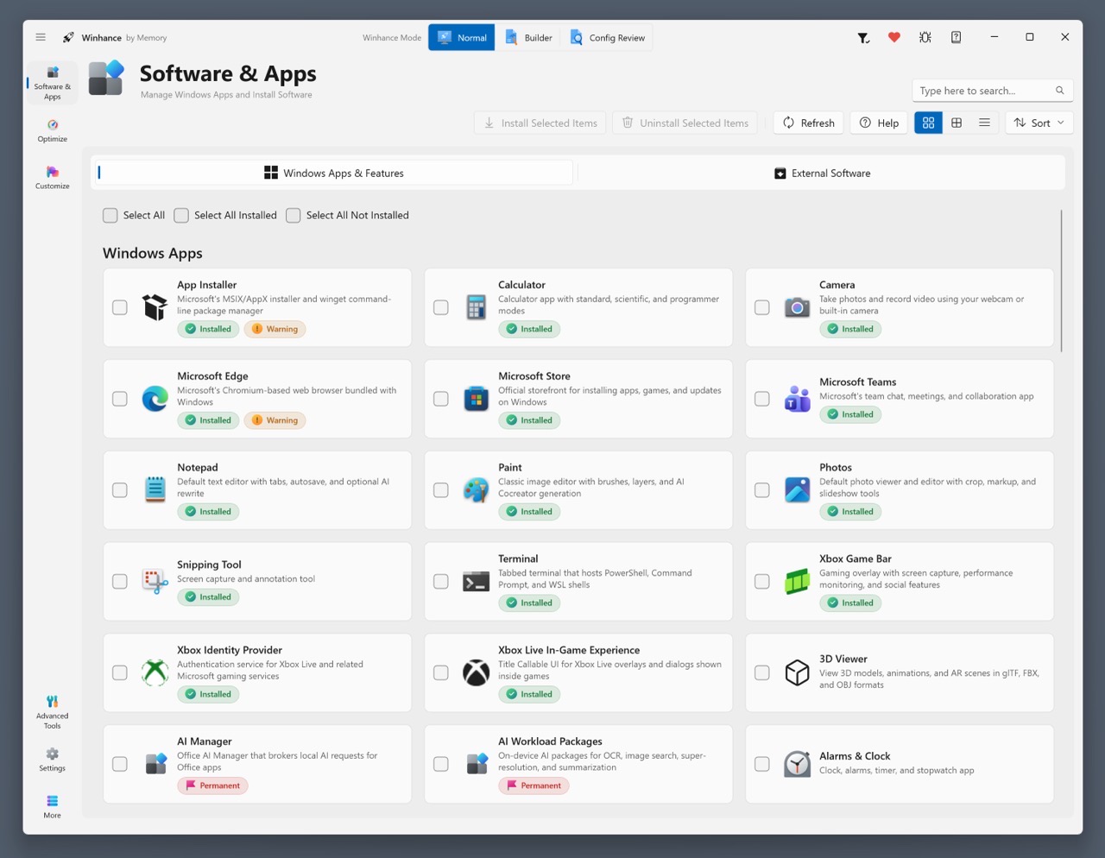
Task: Open the hamburger navigation menu
Action: coord(41,37)
